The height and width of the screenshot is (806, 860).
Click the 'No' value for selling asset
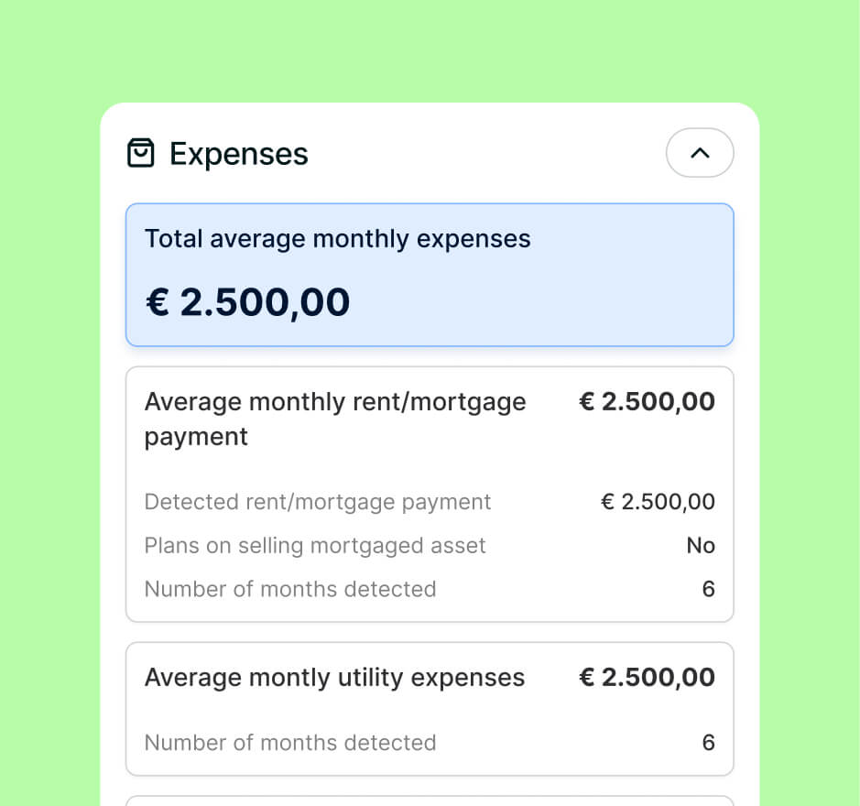pyautogui.click(x=701, y=546)
